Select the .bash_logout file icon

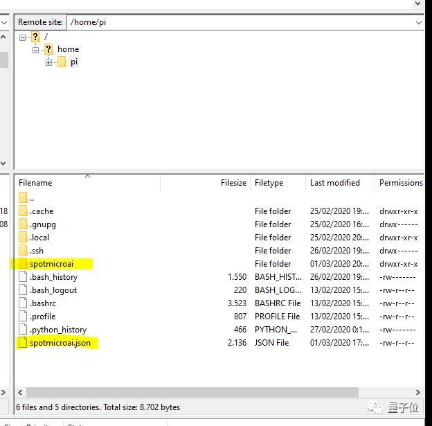pyautogui.click(x=23, y=290)
